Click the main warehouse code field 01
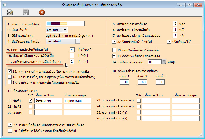 [x=154, y=62]
